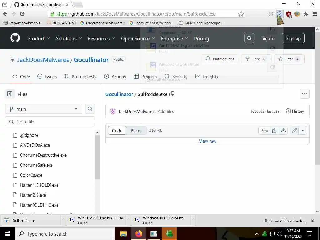Expand the Open Source menu
Image resolution: width=320 pixels, height=240 pixels.
(x=138, y=38)
